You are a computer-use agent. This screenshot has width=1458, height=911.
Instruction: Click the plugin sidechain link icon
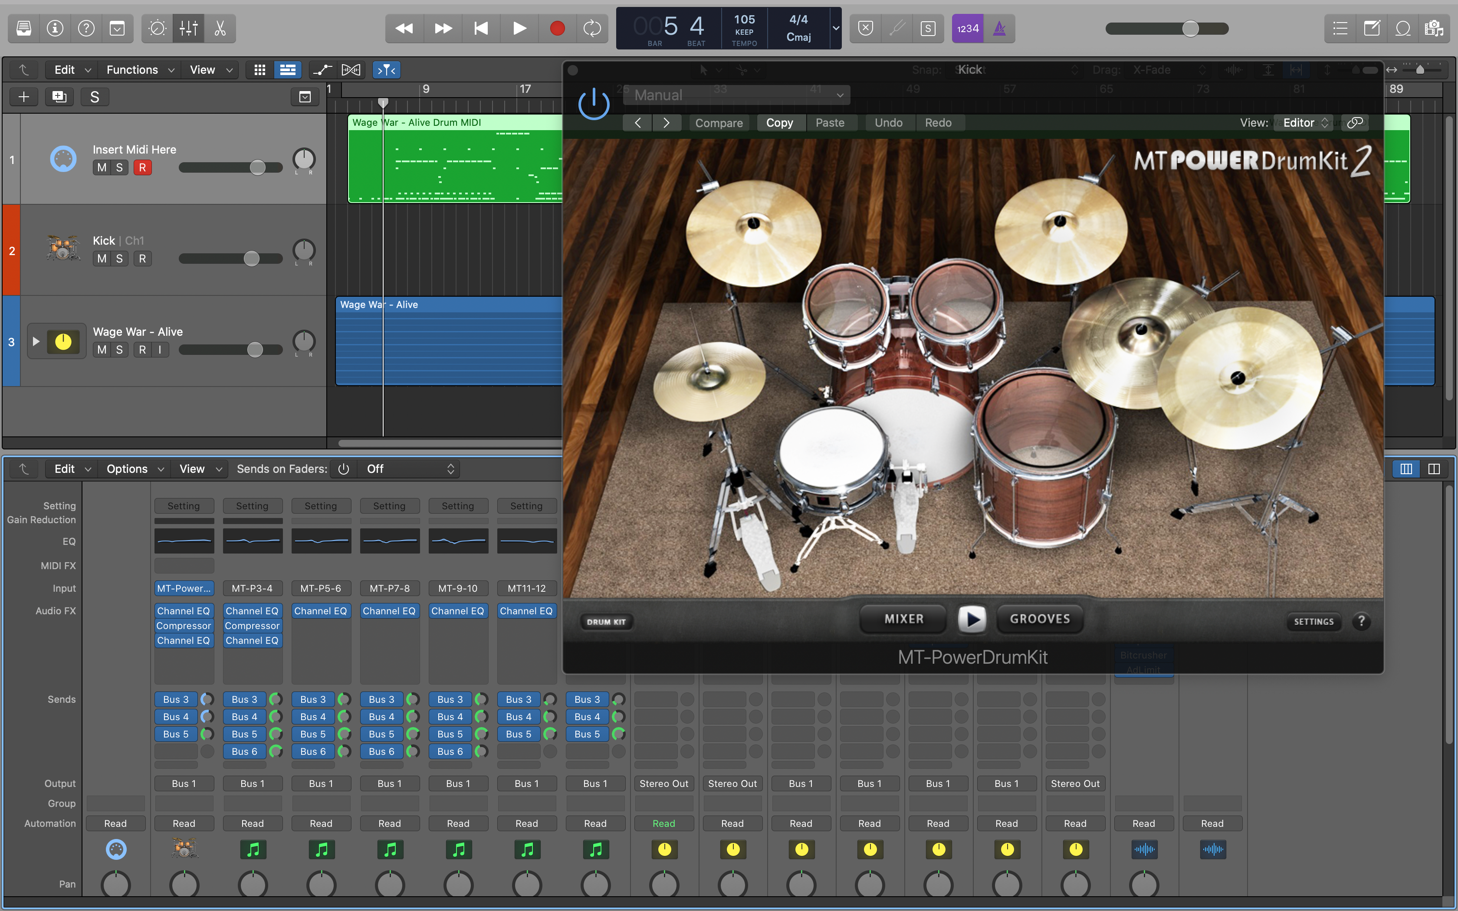[x=1354, y=123]
